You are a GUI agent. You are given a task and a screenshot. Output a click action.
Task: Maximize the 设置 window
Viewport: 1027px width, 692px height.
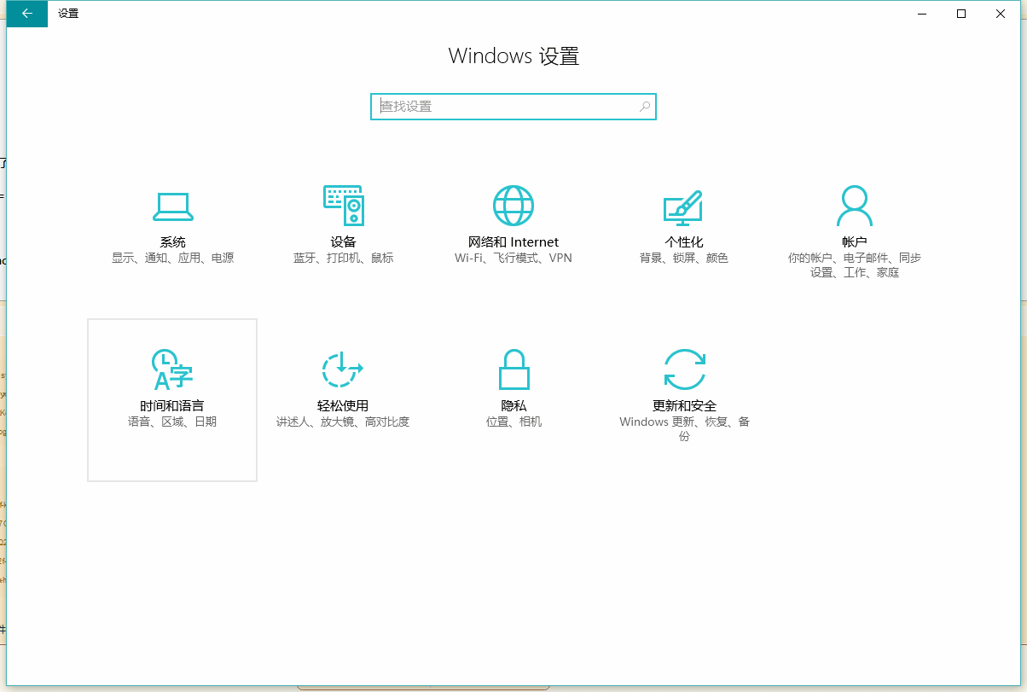pyautogui.click(x=961, y=14)
